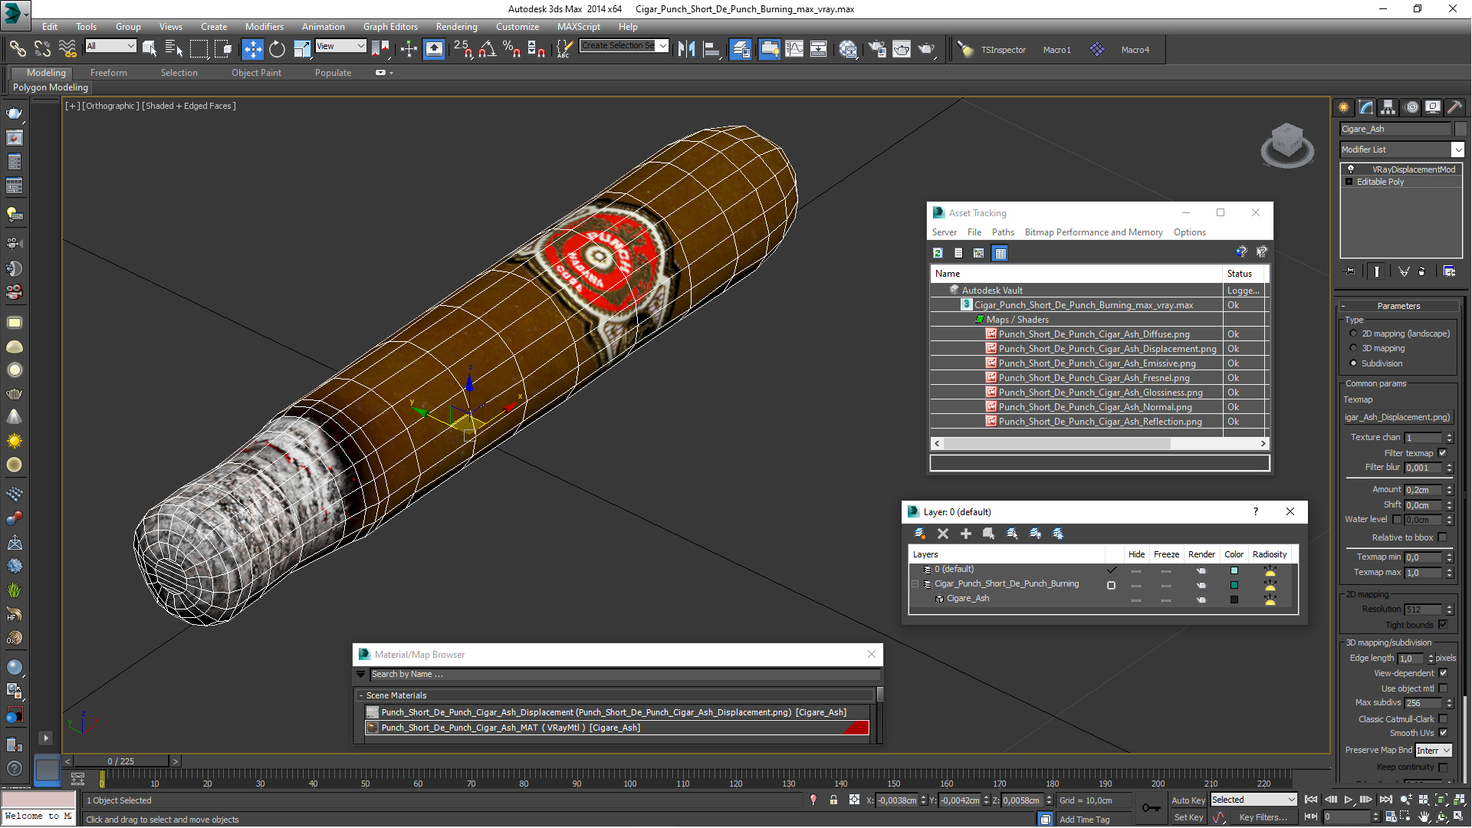Open the Material Editor icon

(x=848, y=49)
